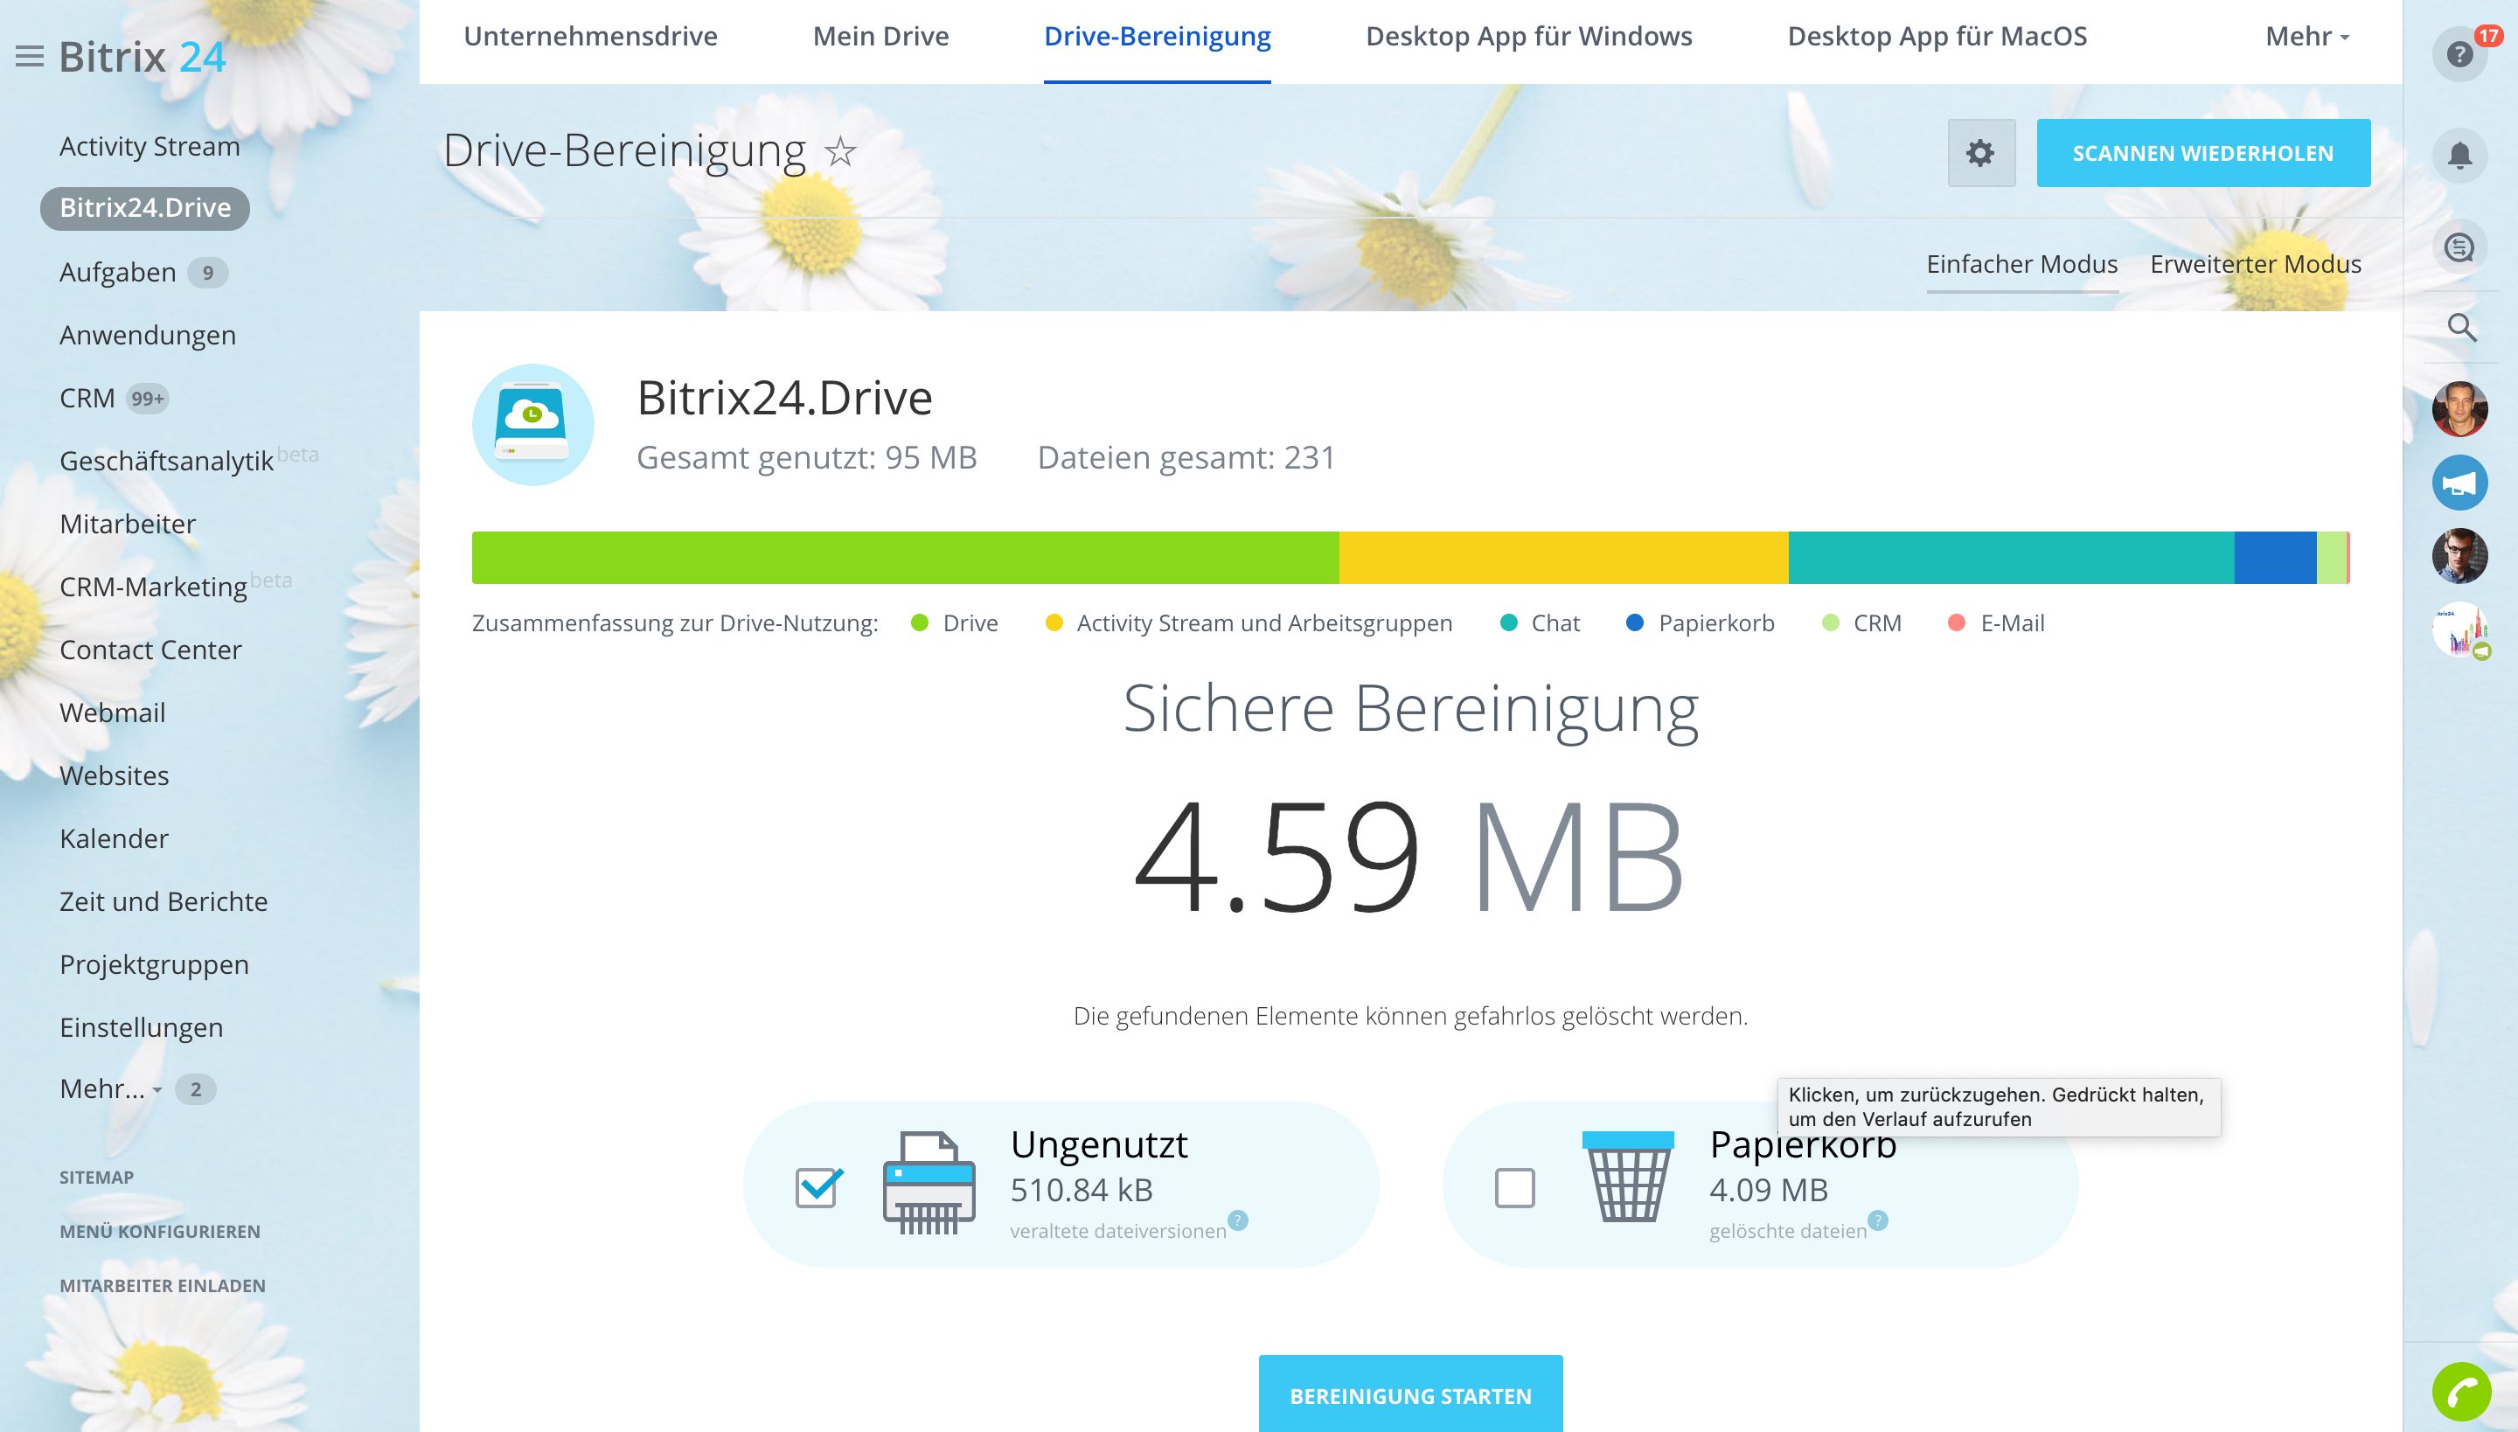Viewport: 2518px width, 1432px height.
Task: Click the trash basket Papierkorb icon
Action: click(x=1628, y=1177)
